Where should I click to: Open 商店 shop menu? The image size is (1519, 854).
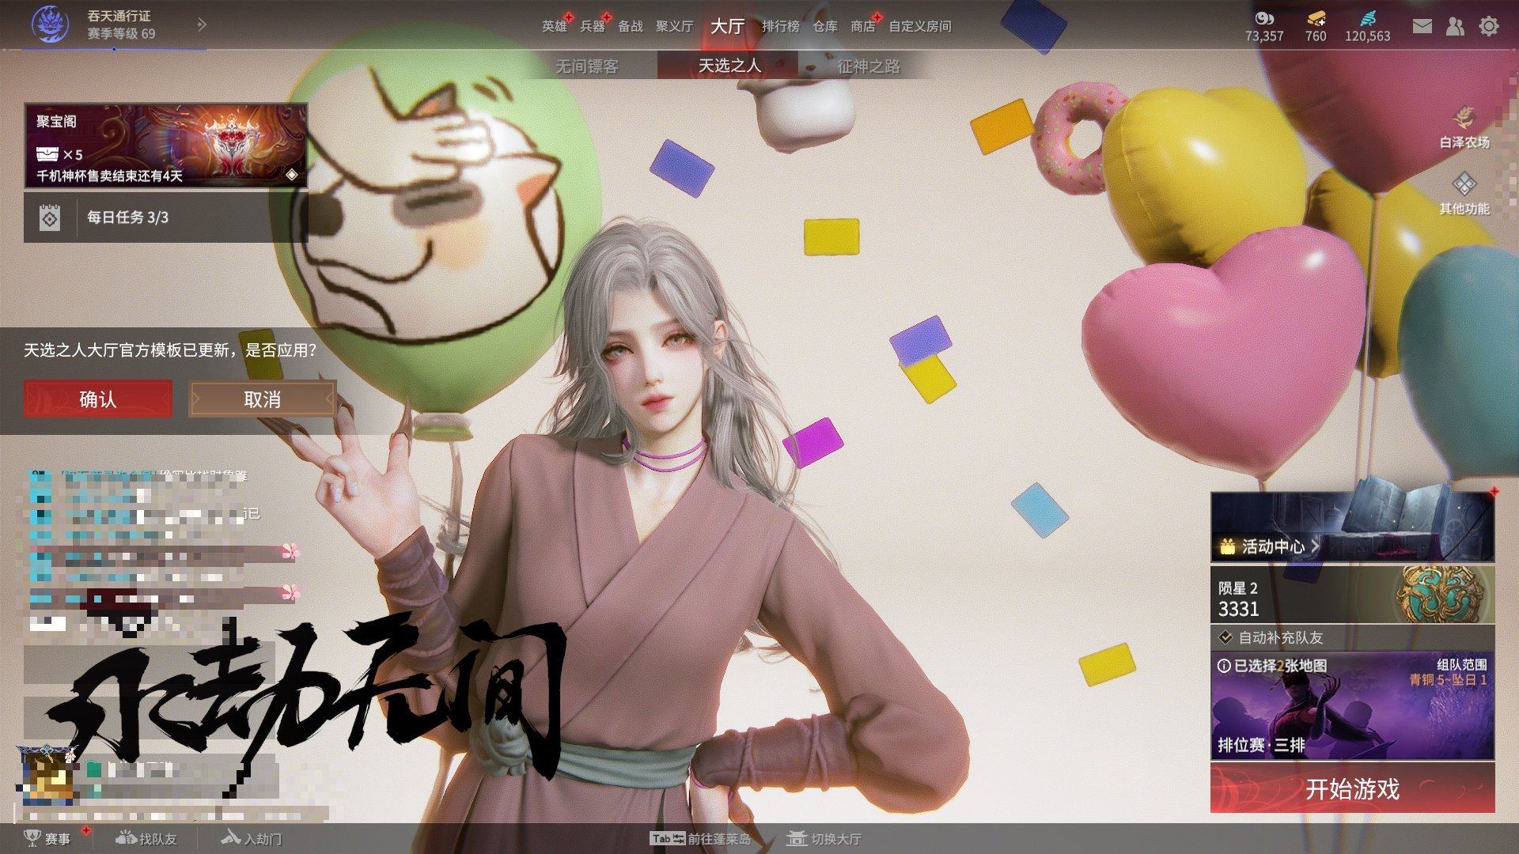(x=862, y=26)
